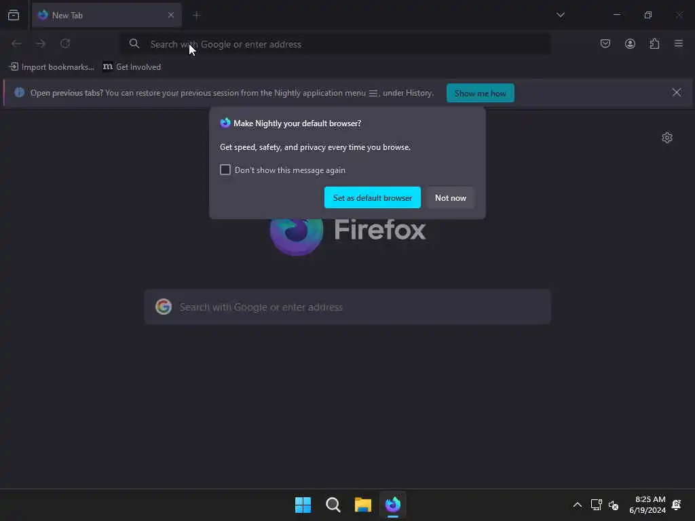Open the application hamburger menu

(x=679, y=43)
